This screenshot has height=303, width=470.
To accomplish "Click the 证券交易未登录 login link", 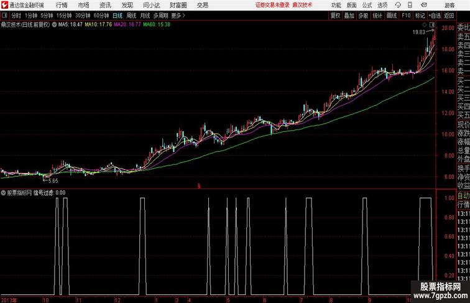I will 272,5.
